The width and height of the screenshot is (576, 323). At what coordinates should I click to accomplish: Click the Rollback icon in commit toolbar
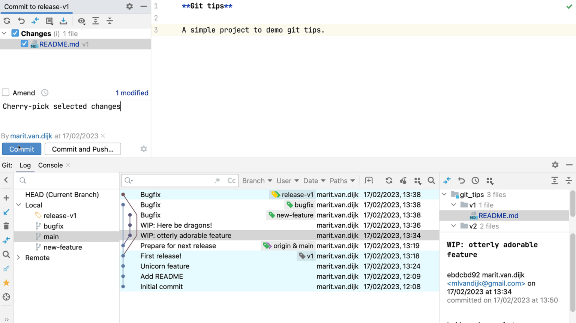coord(21,21)
